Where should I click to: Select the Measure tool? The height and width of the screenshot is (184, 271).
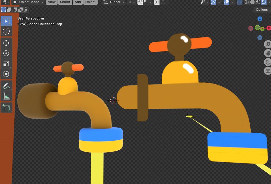(x=6, y=96)
